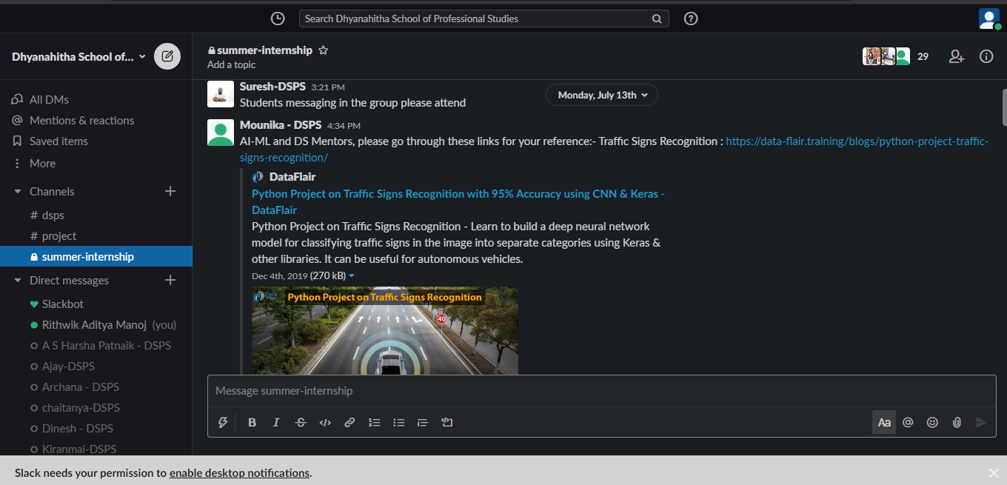Insert a link using the link icon
Image resolution: width=1007 pixels, height=485 pixels.
[349, 422]
